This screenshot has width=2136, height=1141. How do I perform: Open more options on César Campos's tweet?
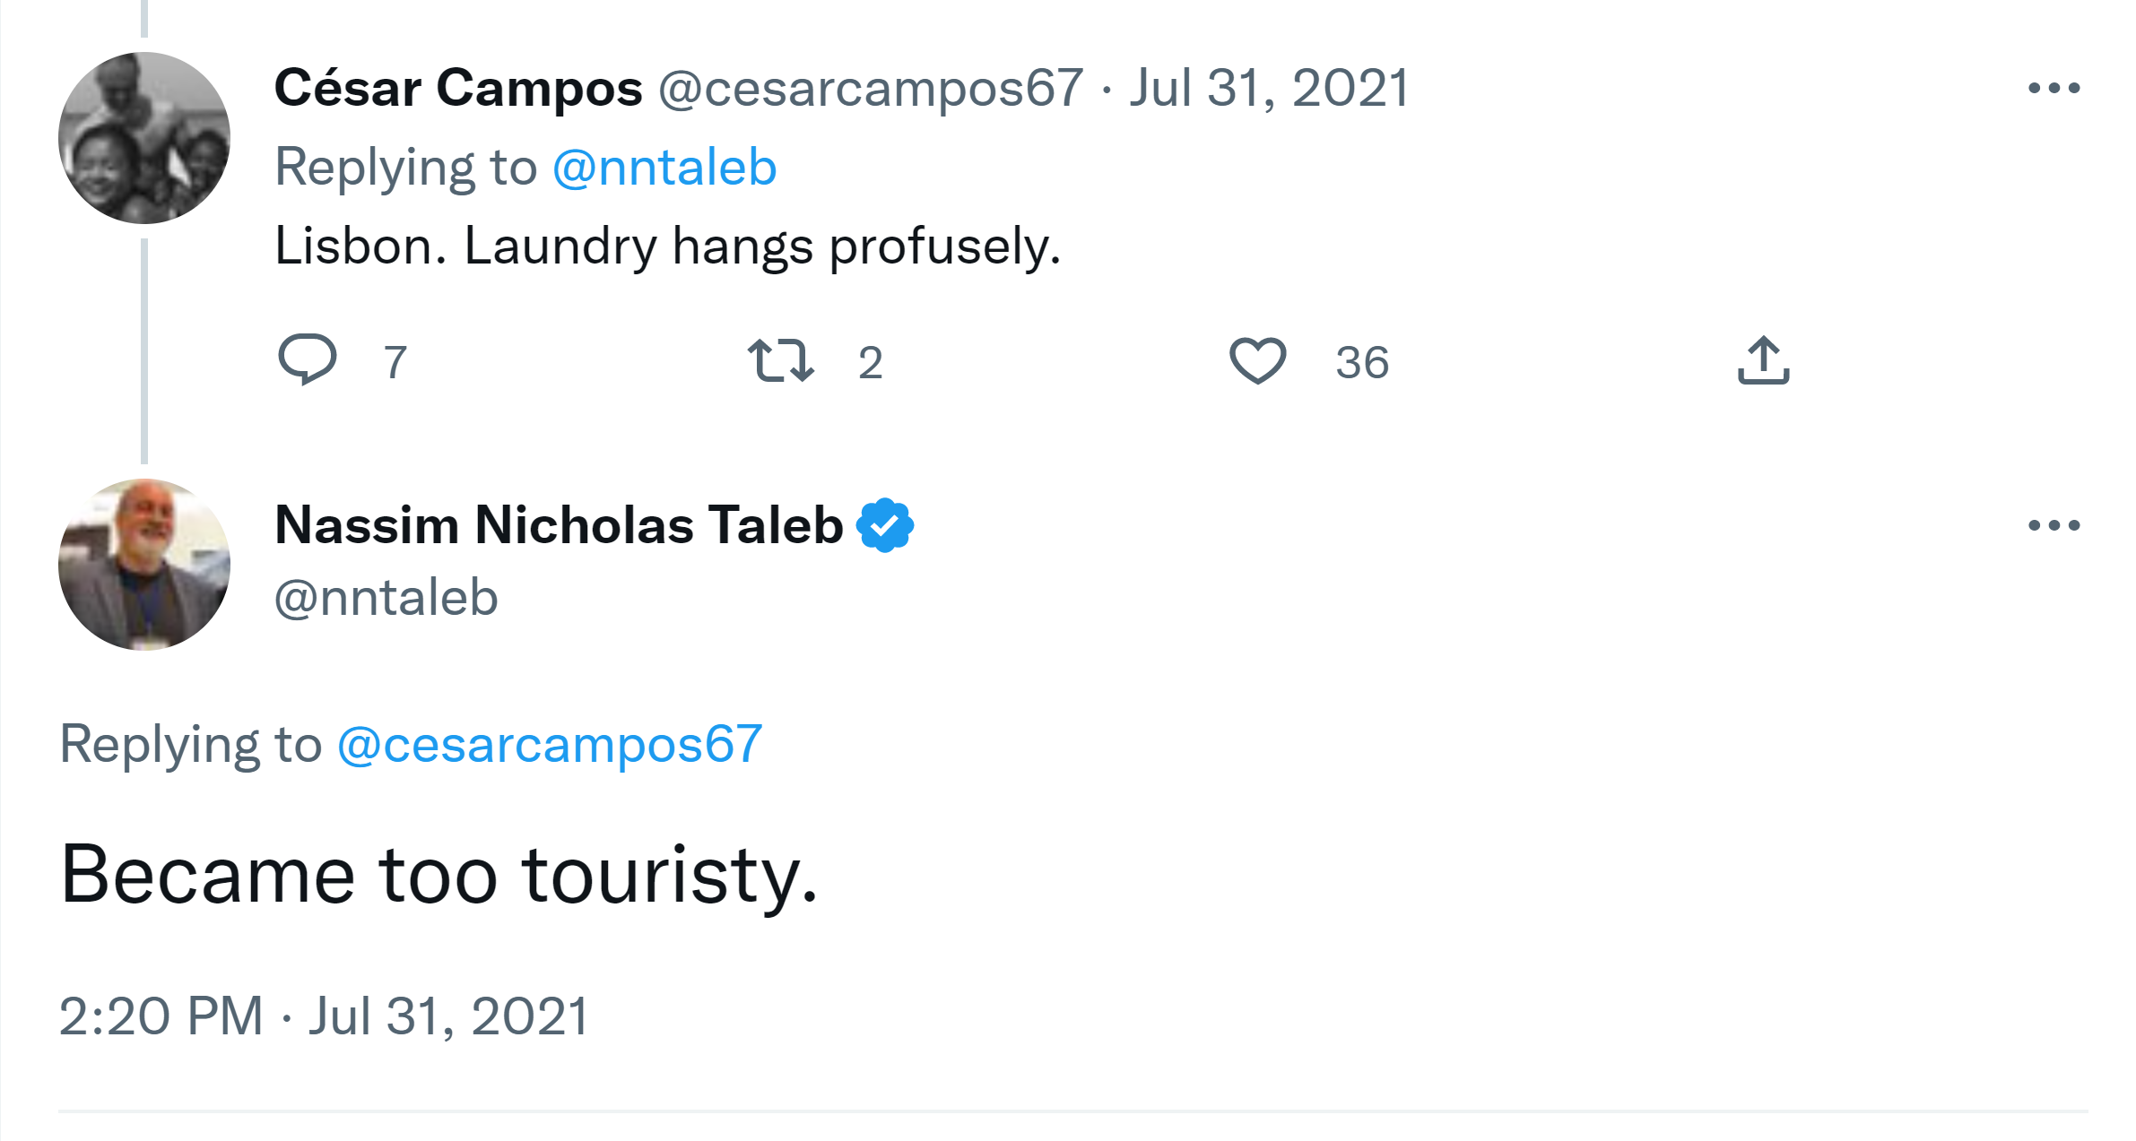click(2054, 88)
